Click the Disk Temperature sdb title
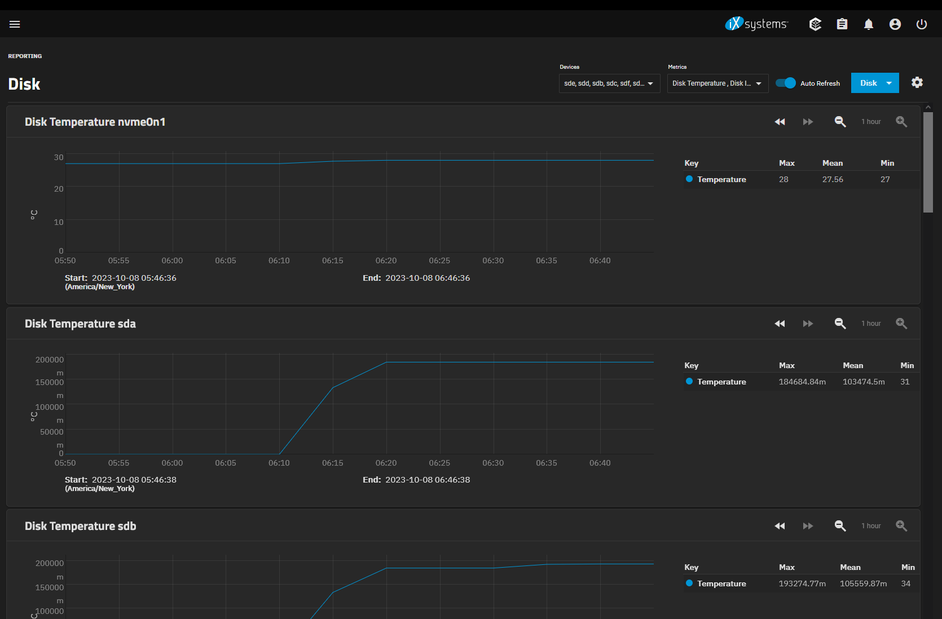This screenshot has height=619, width=942. click(80, 526)
